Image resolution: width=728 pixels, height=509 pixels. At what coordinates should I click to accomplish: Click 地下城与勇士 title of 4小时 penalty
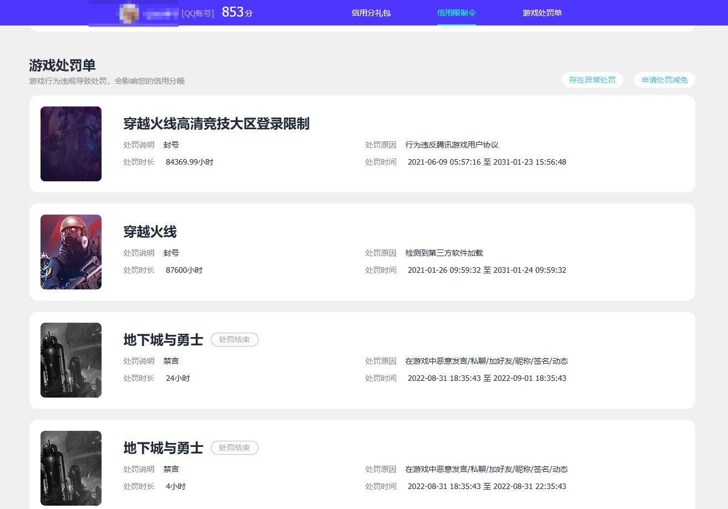tap(163, 448)
